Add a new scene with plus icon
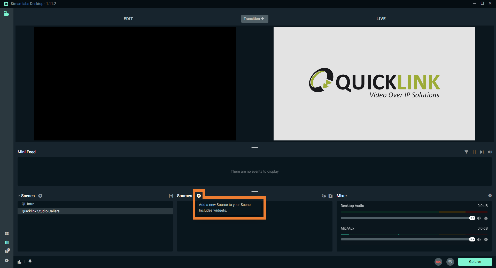The image size is (496, 268). point(40,196)
